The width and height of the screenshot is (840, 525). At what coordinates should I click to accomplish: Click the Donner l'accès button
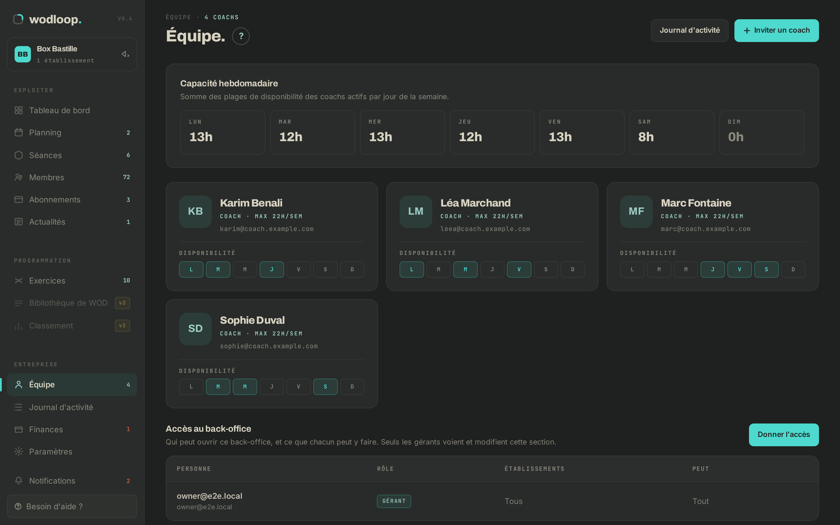click(784, 435)
